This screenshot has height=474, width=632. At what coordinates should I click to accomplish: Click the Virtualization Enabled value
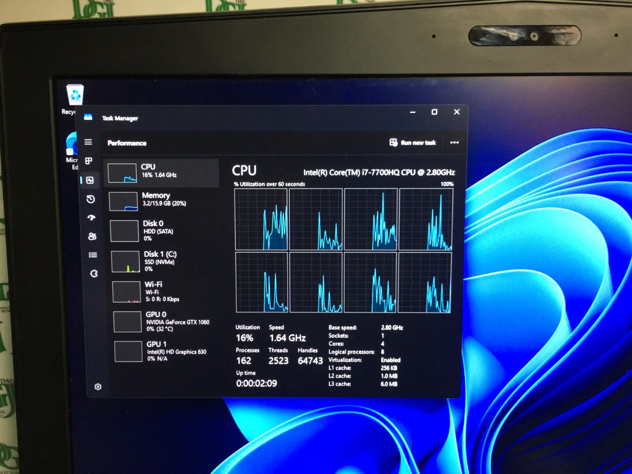391,360
